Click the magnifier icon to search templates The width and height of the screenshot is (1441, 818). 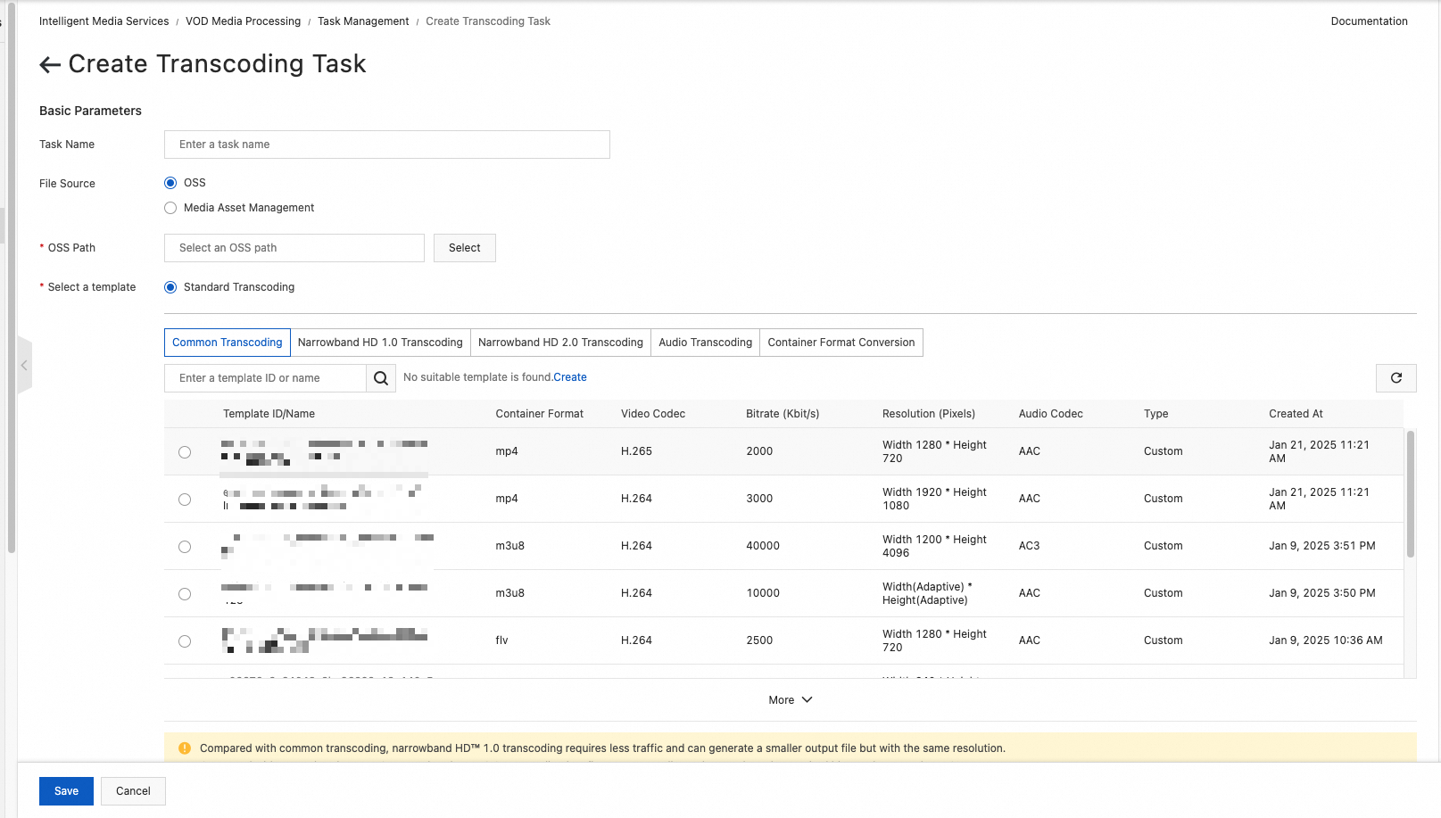pyautogui.click(x=381, y=377)
